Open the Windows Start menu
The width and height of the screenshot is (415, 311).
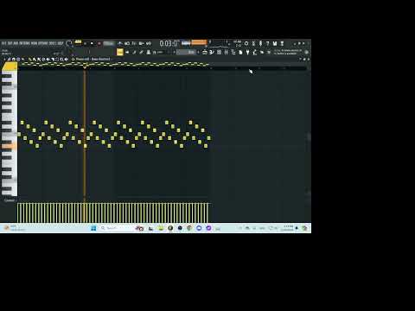tap(93, 228)
